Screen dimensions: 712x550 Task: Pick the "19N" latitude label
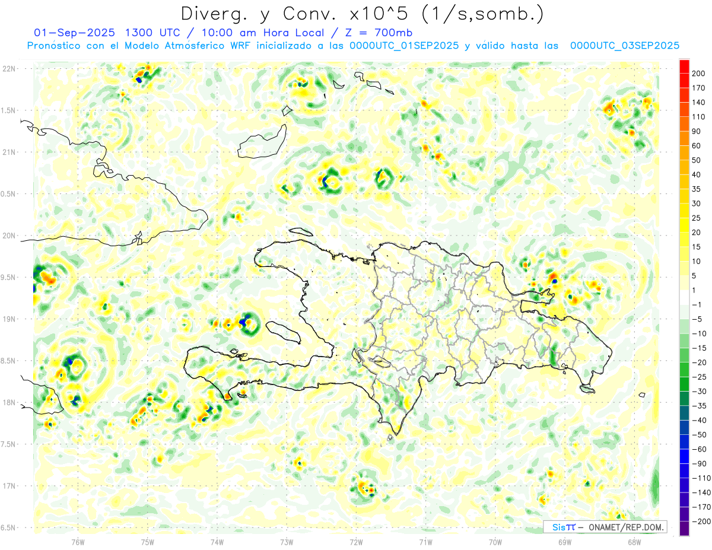(x=8, y=319)
